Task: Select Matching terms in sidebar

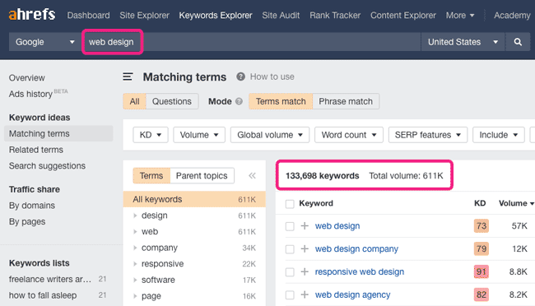Action: (58, 133)
